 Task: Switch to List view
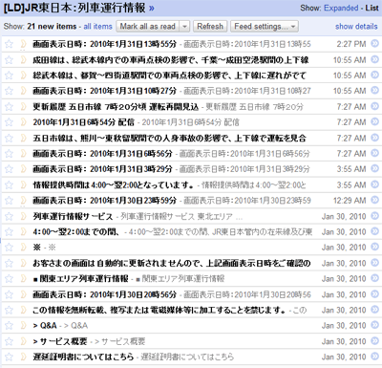tap(371, 8)
